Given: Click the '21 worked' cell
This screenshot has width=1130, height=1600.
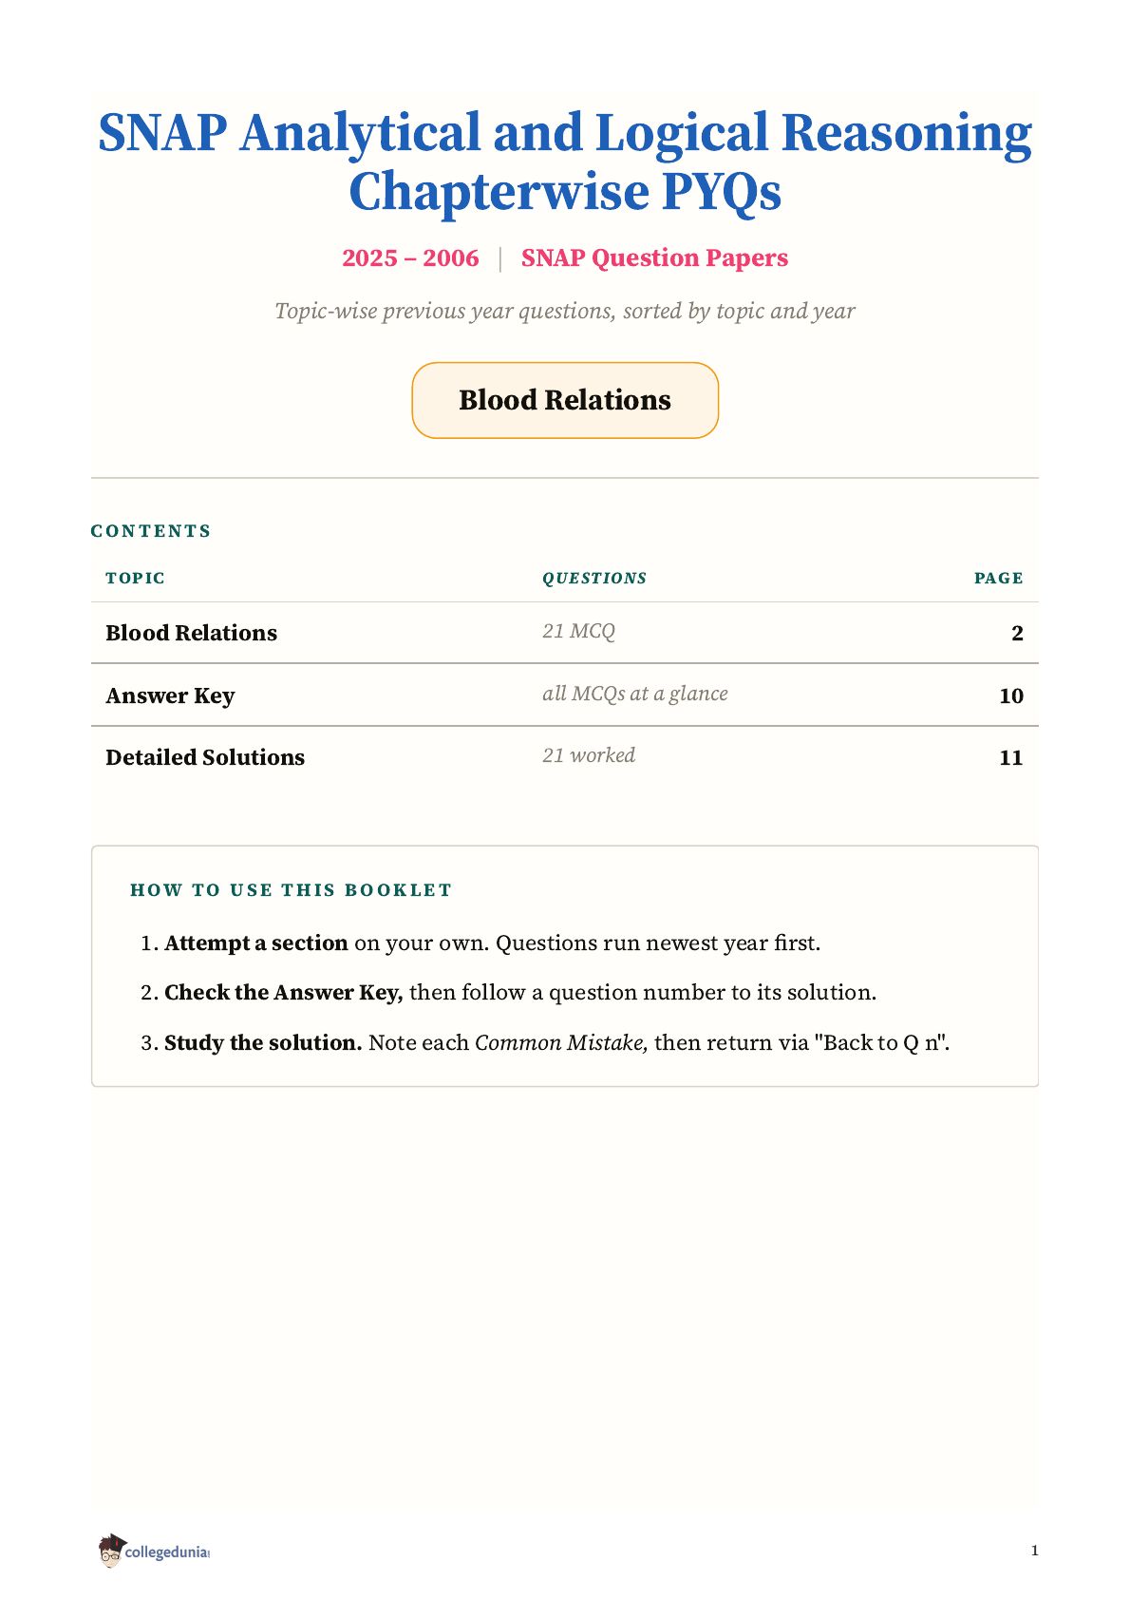Looking at the screenshot, I should (x=589, y=755).
